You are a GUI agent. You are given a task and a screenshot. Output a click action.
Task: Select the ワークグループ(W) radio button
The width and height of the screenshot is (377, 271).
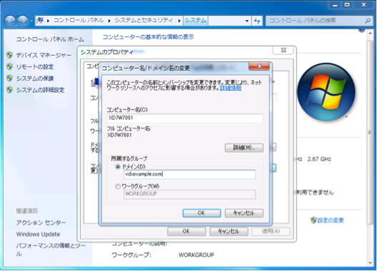[118, 186]
